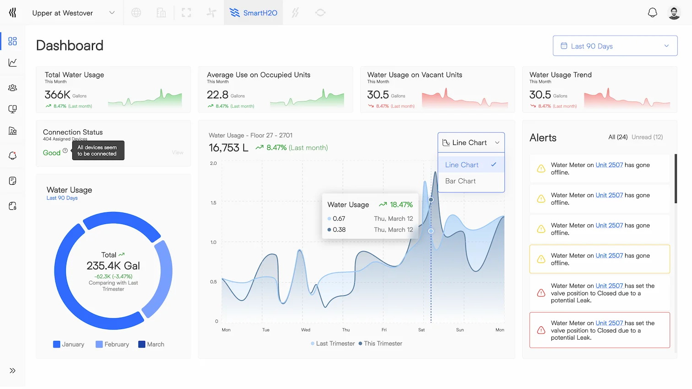The height and width of the screenshot is (389, 692).
Task: Open the Upper at Westover property dropdown
Action: (73, 13)
